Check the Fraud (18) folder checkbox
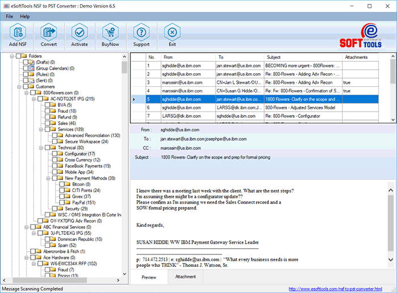Viewport: 397px width, 293px height. coord(47,111)
